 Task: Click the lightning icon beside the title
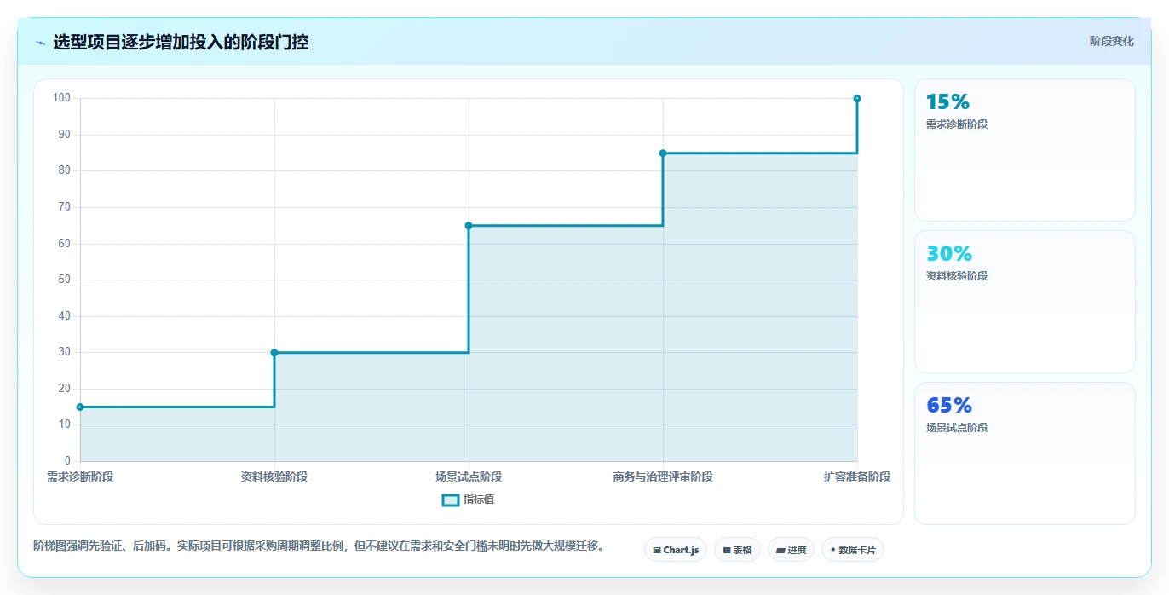[40, 43]
